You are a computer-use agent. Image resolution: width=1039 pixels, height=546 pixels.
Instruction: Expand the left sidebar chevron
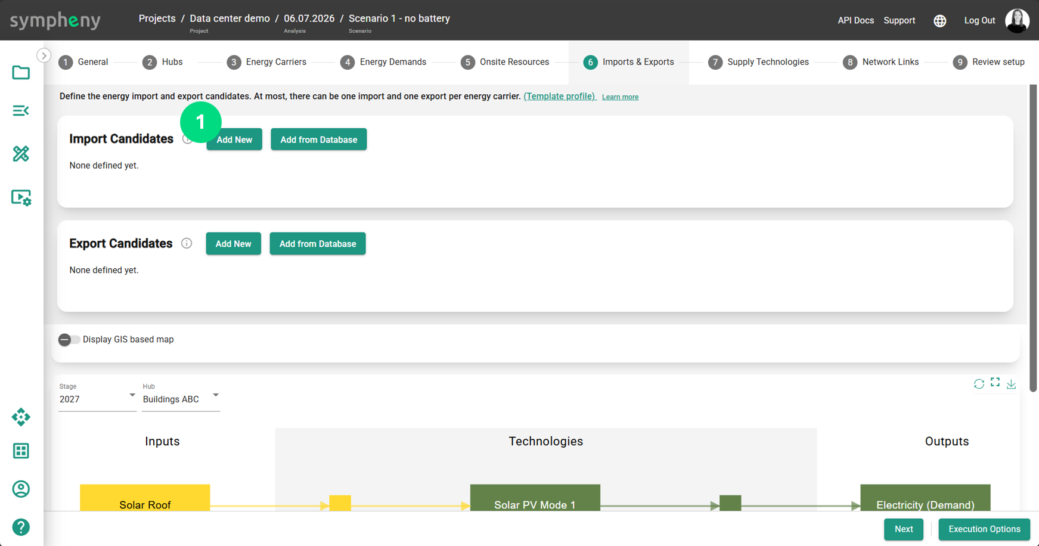pyautogui.click(x=44, y=55)
